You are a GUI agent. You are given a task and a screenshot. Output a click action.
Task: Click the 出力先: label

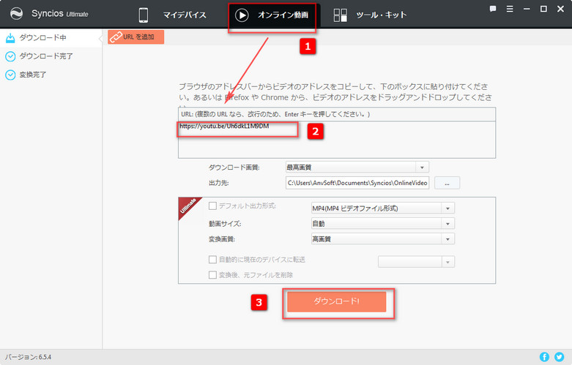218,183
